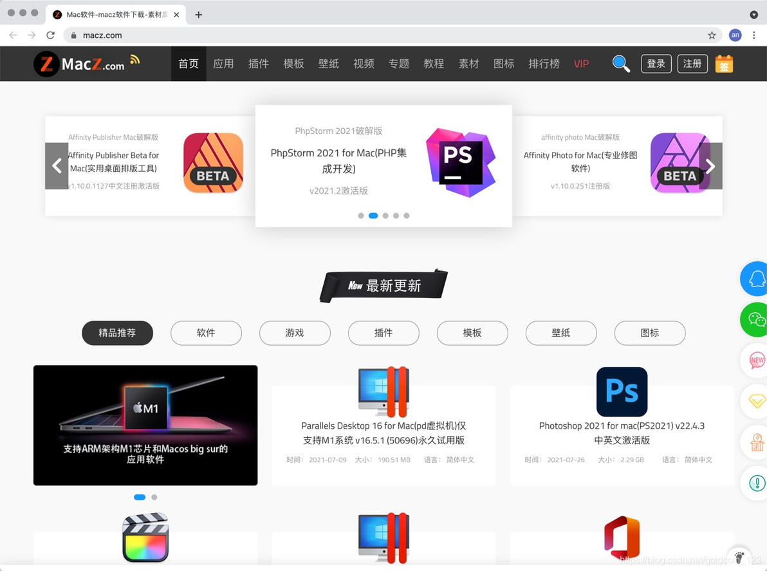Image resolution: width=767 pixels, height=571 pixels.
Task: Click the yellow VIP diamond sidebar icon
Action: coord(757,401)
